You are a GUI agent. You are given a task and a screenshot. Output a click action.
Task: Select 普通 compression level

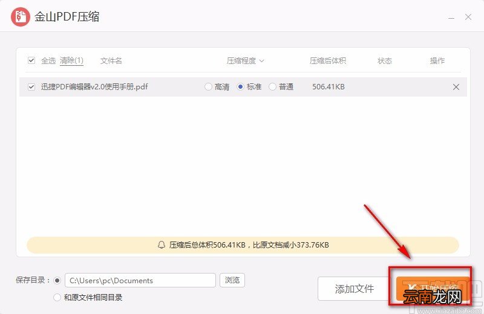(272, 87)
